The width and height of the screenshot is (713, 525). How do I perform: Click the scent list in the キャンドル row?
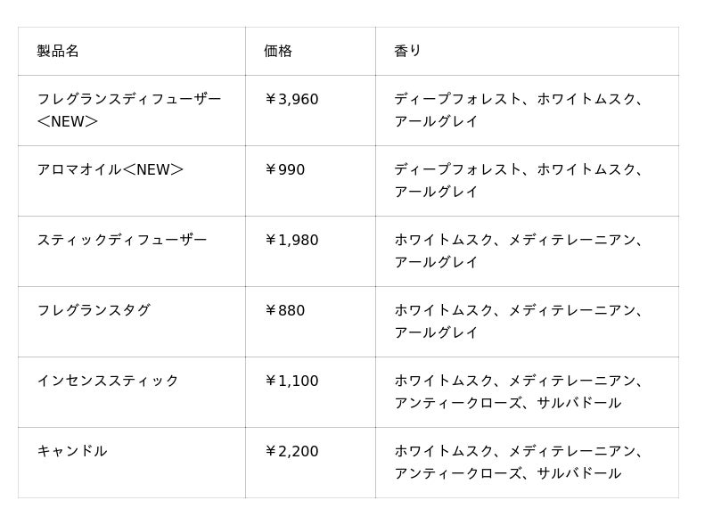[x=518, y=463]
